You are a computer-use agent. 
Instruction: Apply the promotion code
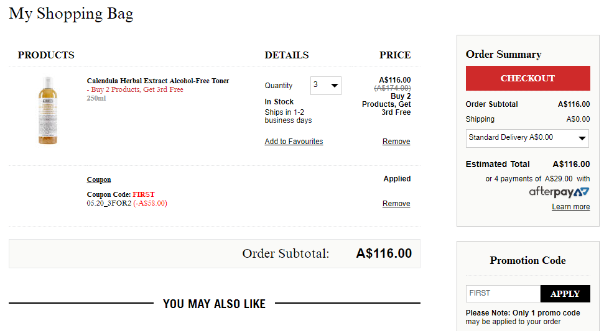point(565,294)
